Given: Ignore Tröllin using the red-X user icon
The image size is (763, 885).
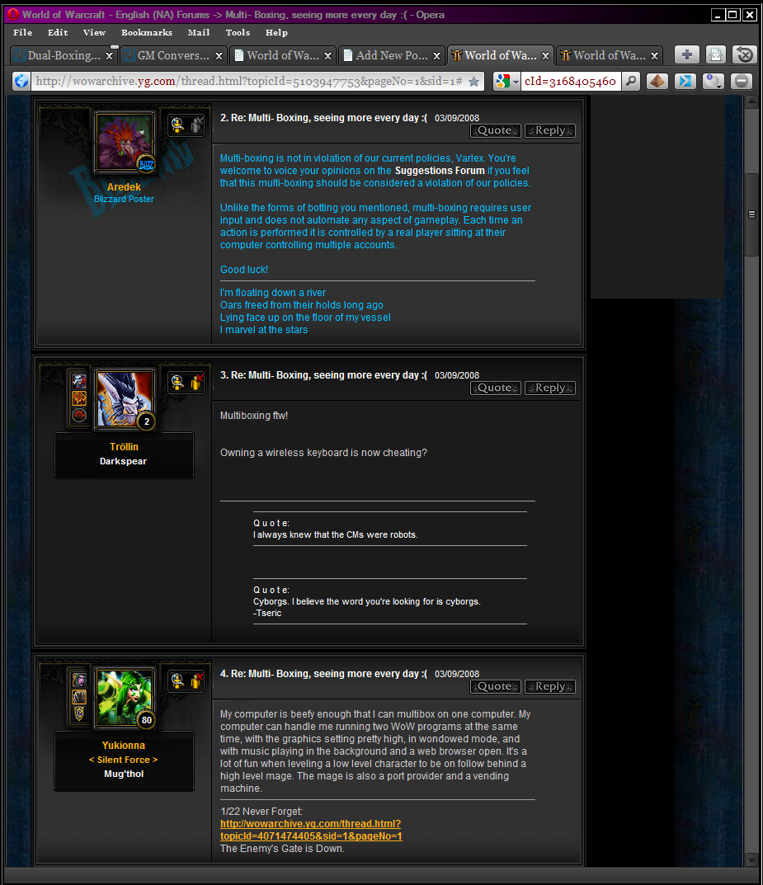Looking at the screenshot, I should 195,382.
